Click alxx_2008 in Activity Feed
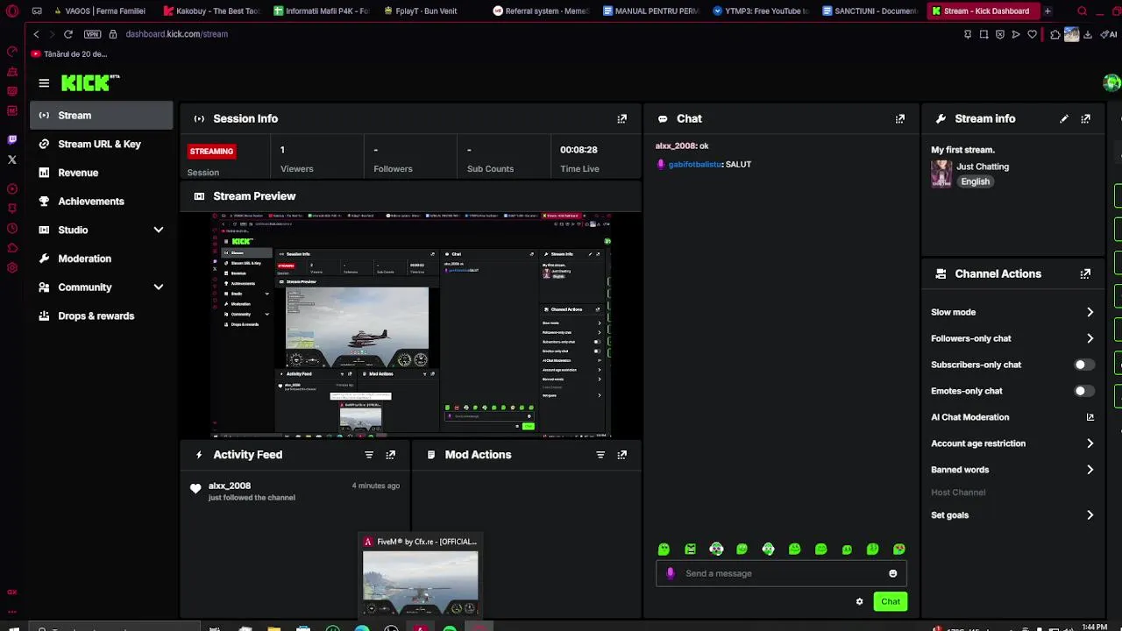This screenshot has height=631, width=1122. point(230,486)
